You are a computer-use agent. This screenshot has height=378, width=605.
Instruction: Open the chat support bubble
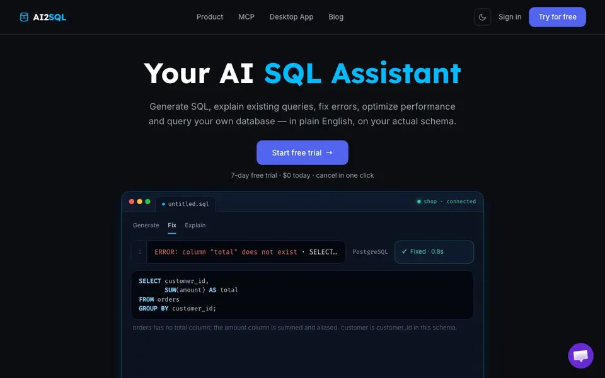click(x=580, y=355)
